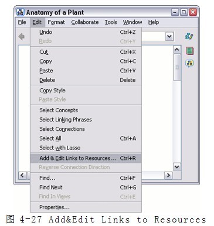Click the horizontal scrollbar right arrow

coord(168,175)
